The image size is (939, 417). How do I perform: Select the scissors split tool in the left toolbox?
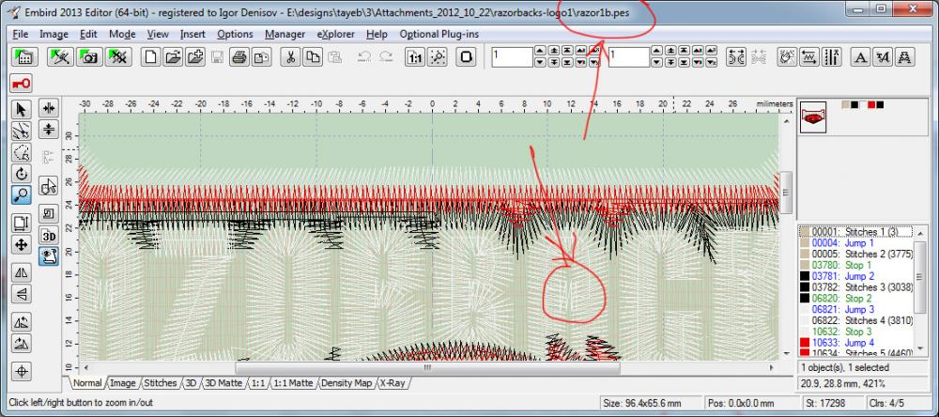(22, 131)
